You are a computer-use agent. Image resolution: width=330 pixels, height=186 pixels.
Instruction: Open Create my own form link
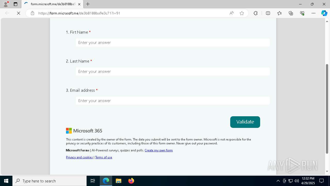click(159, 150)
